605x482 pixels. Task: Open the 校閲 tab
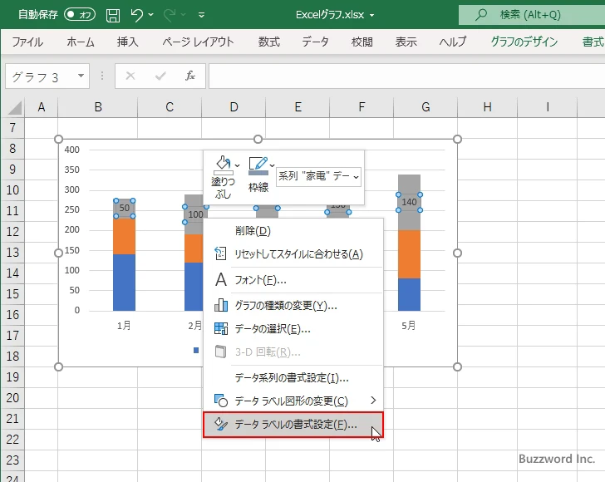pyautogui.click(x=362, y=42)
